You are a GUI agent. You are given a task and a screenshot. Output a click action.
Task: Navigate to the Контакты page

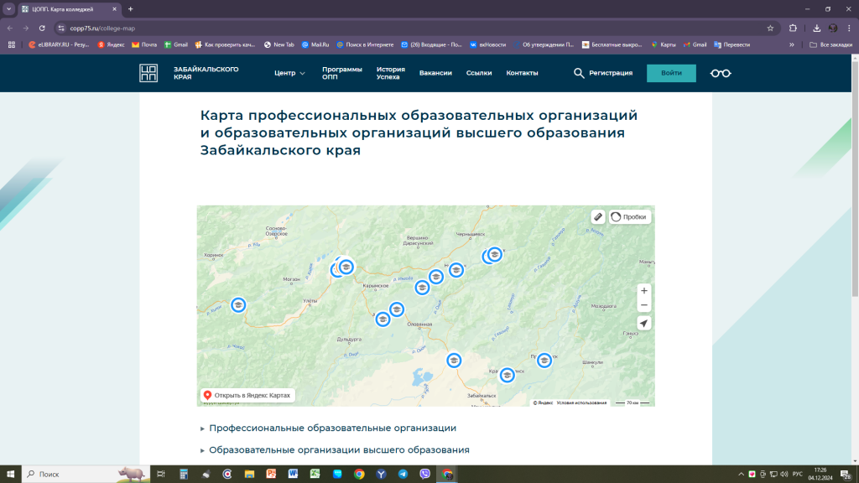point(522,73)
